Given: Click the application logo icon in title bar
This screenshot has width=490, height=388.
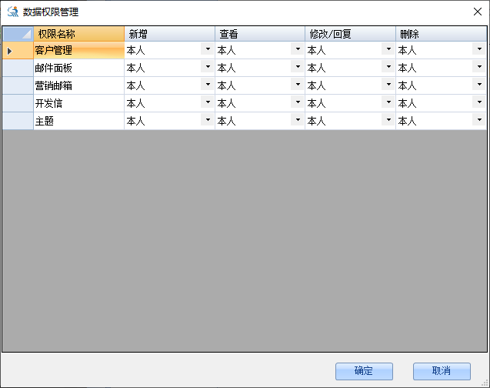Looking at the screenshot, I should (x=13, y=12).
